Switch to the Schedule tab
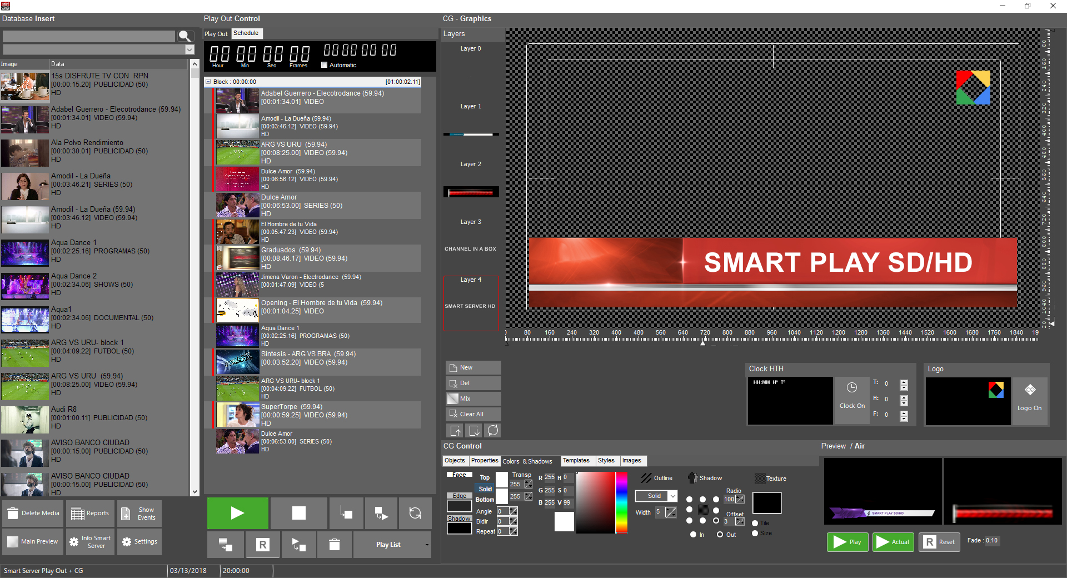The height and width of the screenshot is (578, 1067). tap(246, 33)
